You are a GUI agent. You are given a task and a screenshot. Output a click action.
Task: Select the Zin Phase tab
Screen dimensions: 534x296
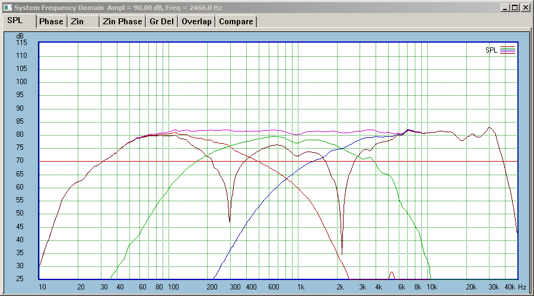click(x=122, y=22)
